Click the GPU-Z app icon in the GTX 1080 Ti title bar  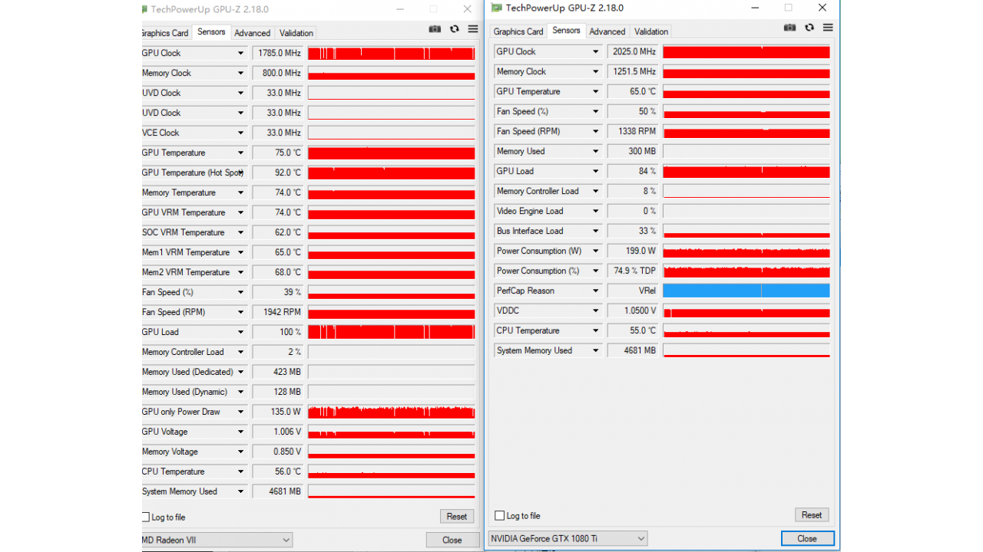tap(497, 8)
